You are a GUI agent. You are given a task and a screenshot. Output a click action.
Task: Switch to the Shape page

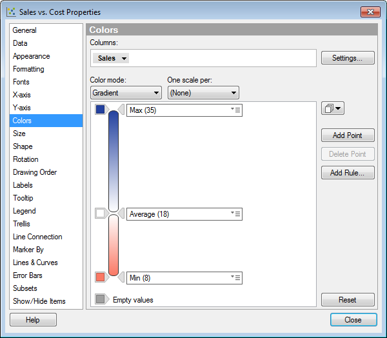pos(46,146)
